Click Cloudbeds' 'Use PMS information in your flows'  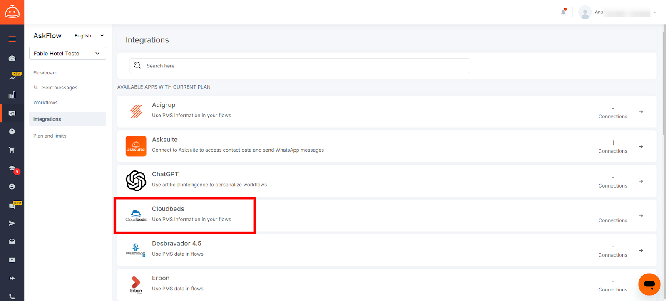tap(191, 220)
